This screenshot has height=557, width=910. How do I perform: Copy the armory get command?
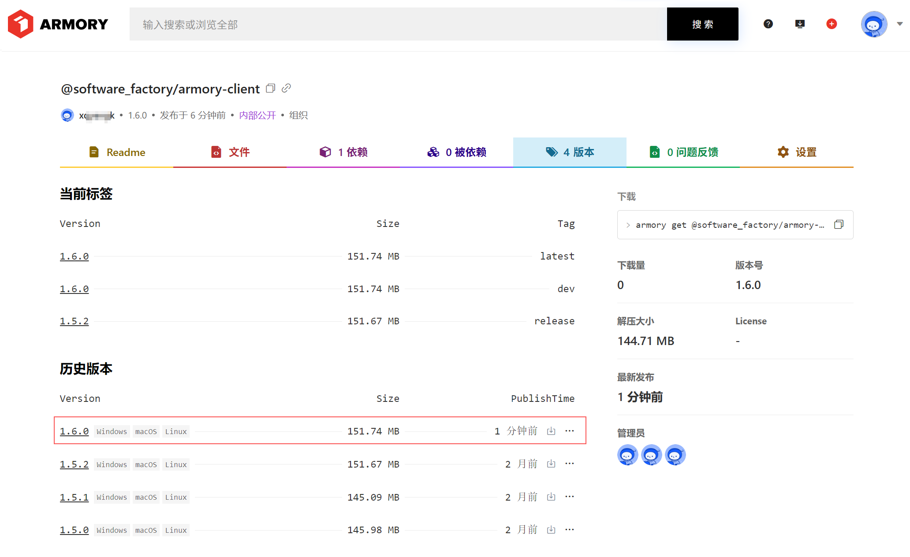point(839,225)
